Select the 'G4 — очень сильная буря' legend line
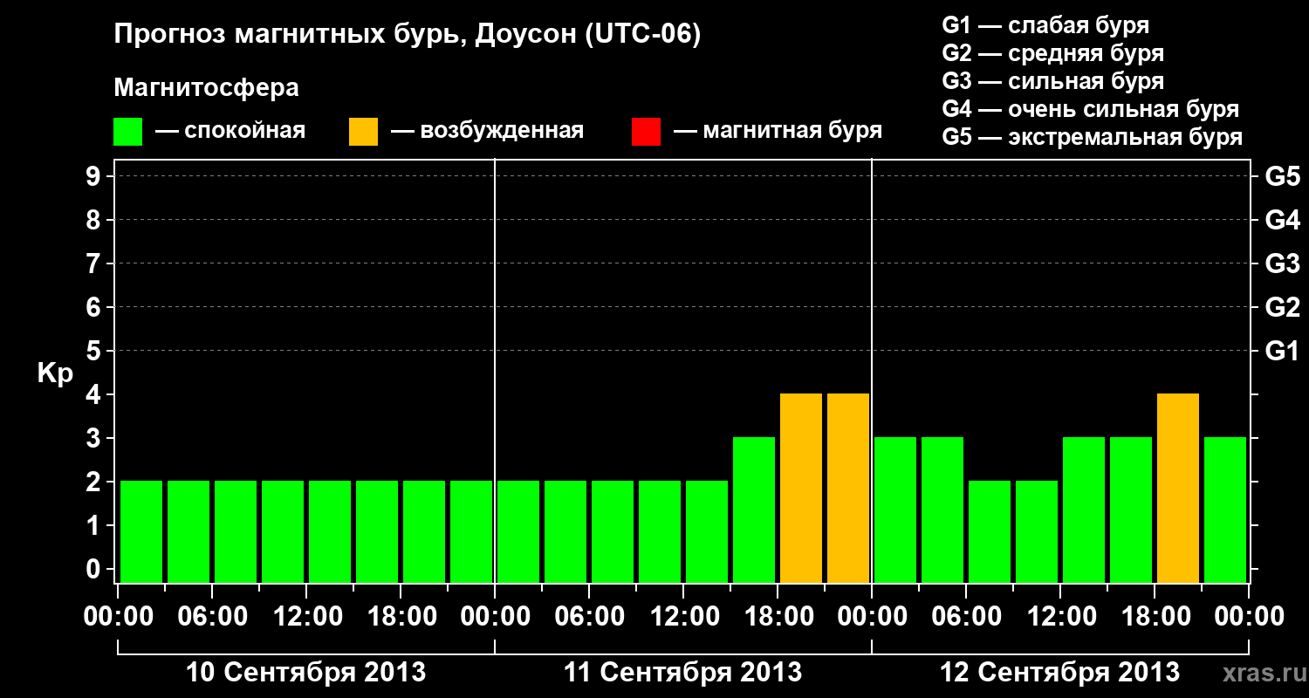Image resolution: width=1309 pixels, height=698 pixels. (1091, 109)
